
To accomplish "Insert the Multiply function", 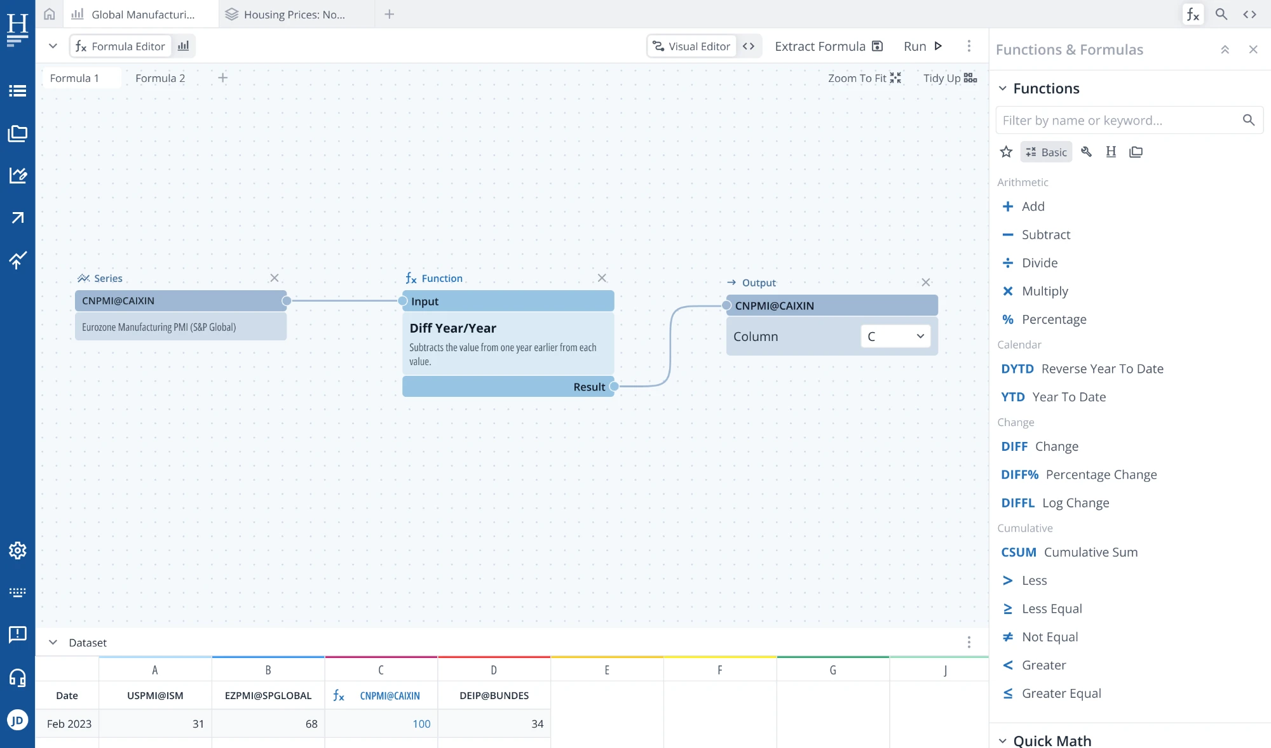I will (x=1035, y=291).
